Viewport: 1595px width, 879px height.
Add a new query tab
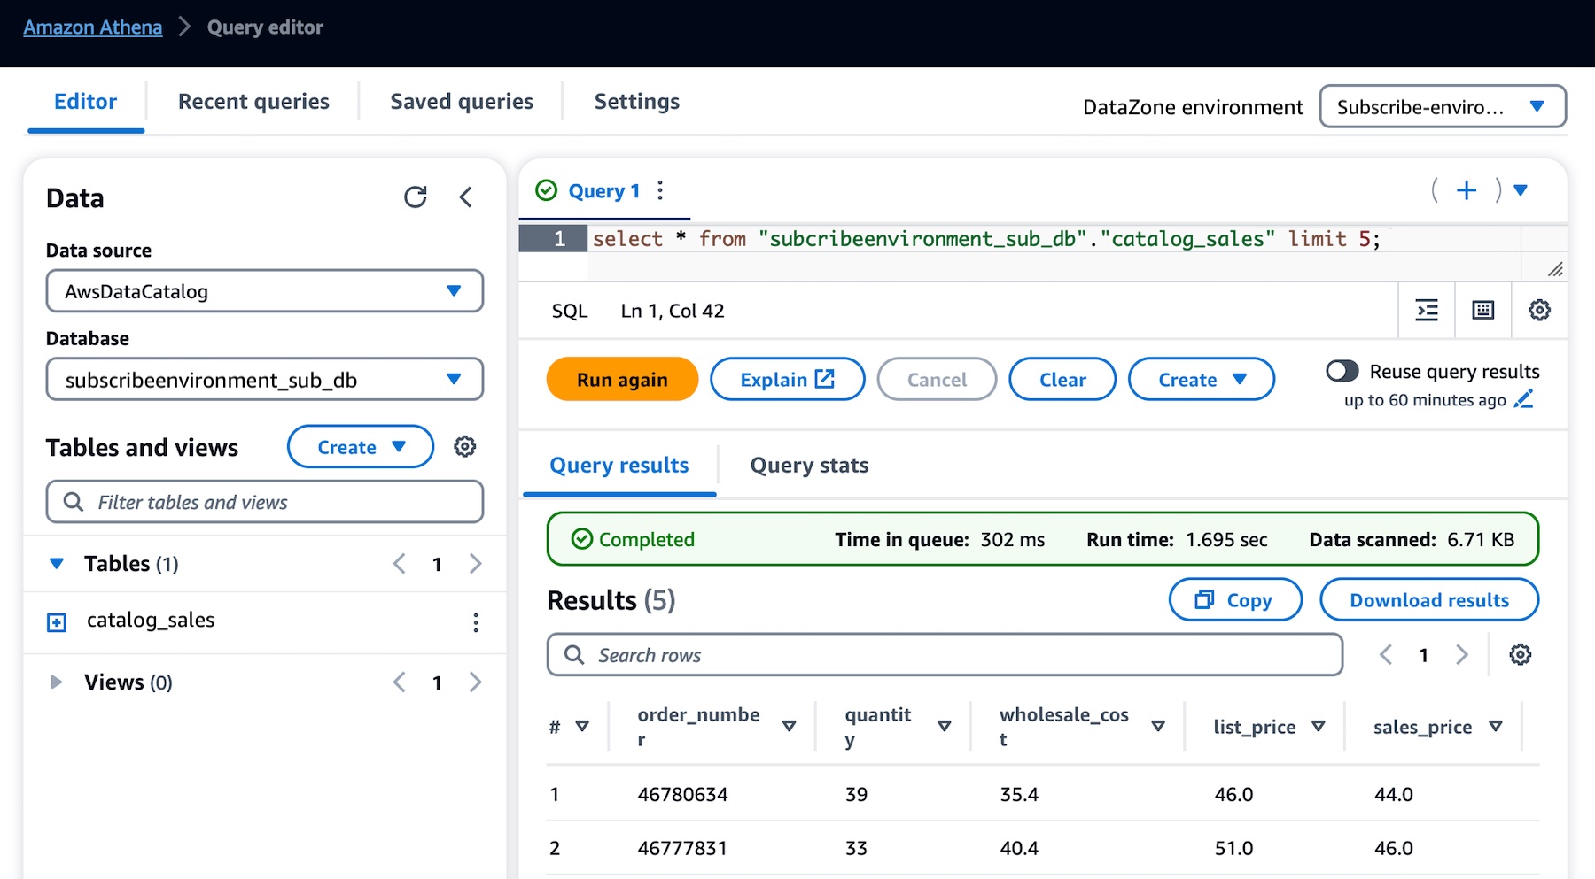[1467, 190]
